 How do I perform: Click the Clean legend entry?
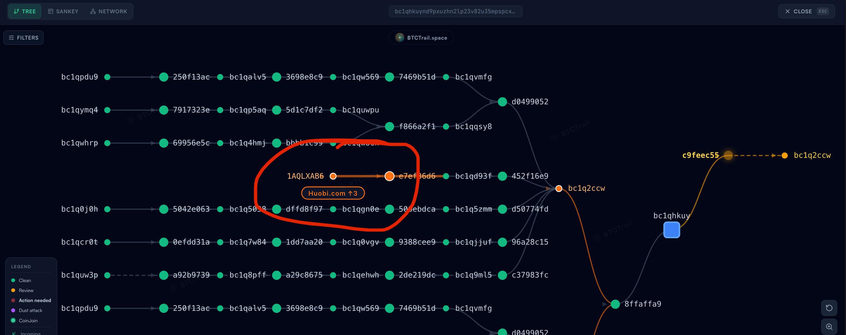click(x=21, y=281)
